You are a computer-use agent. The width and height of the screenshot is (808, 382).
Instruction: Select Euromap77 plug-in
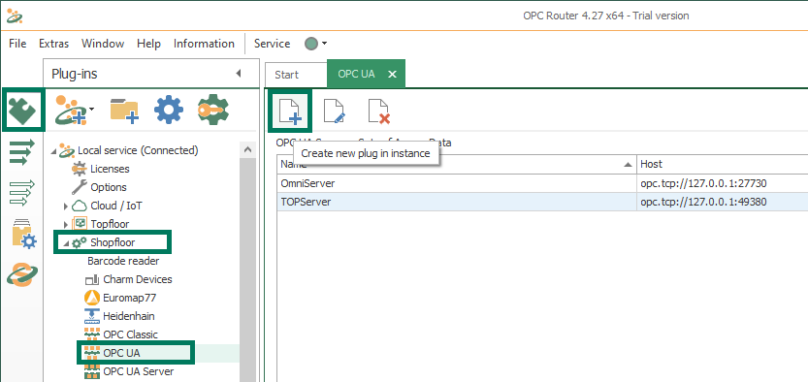coord(129,298)
